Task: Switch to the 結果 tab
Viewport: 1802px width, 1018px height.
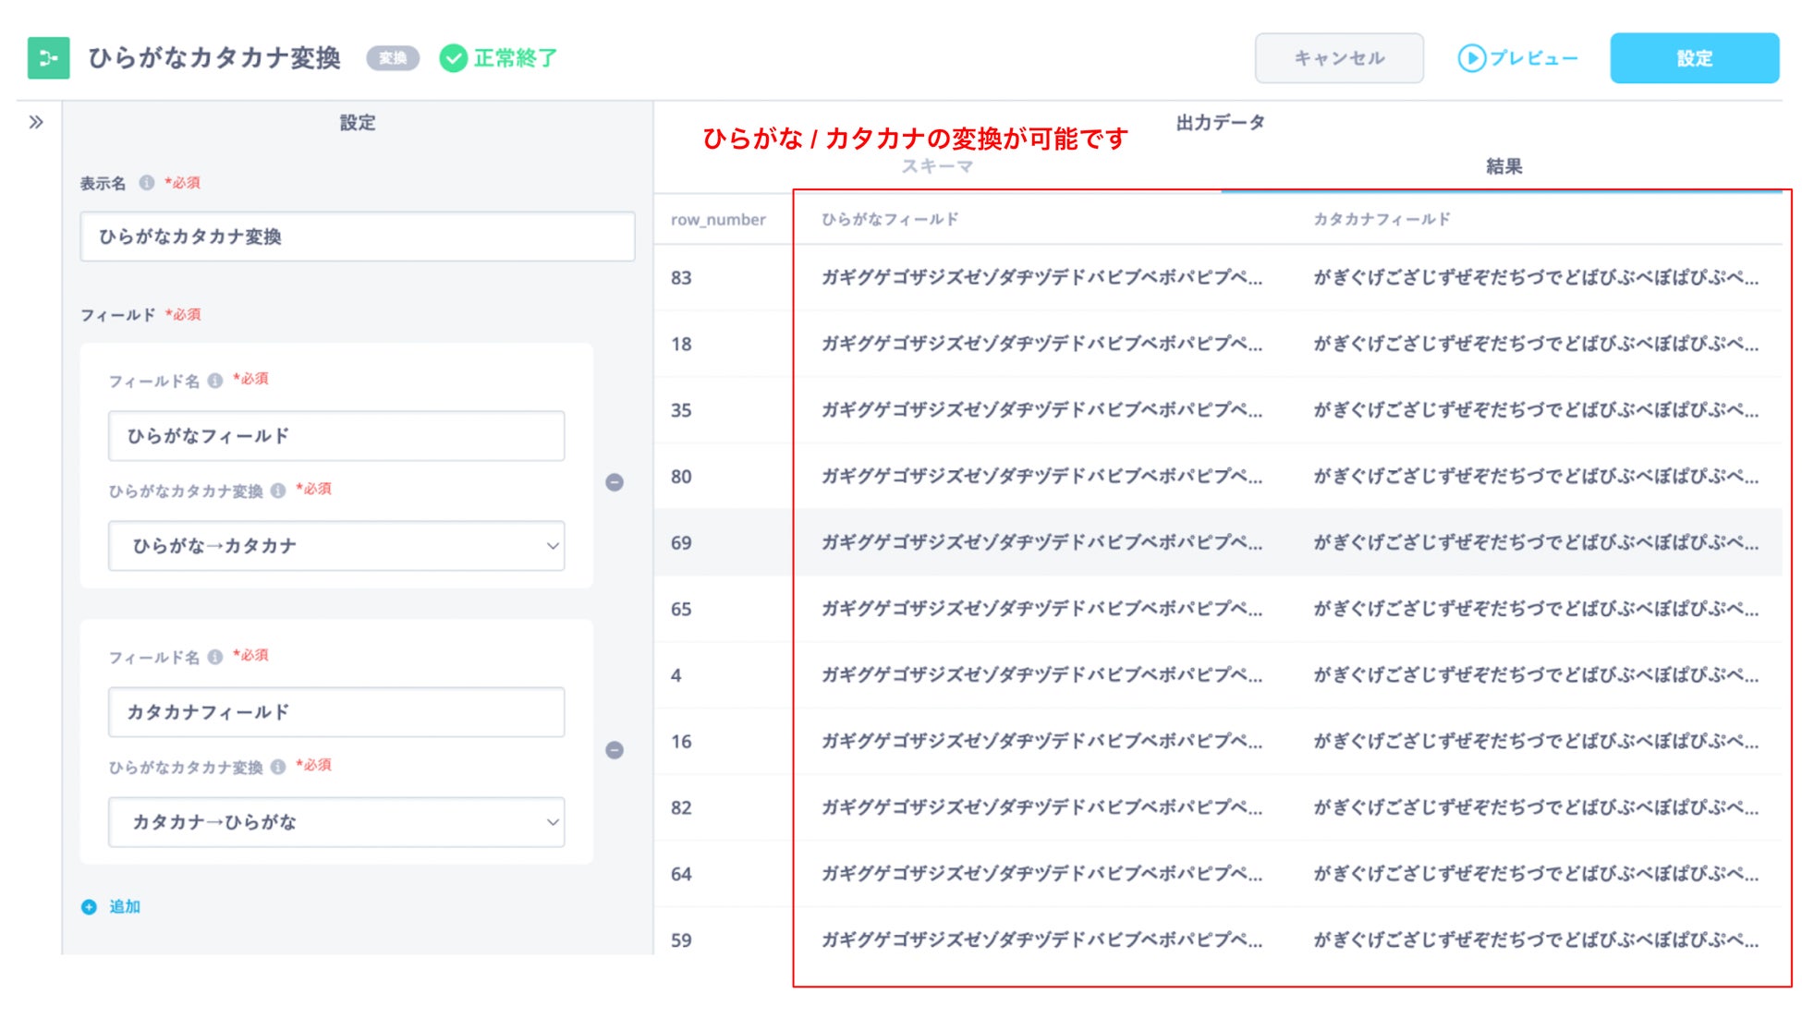Action: tap(1503, 166)
